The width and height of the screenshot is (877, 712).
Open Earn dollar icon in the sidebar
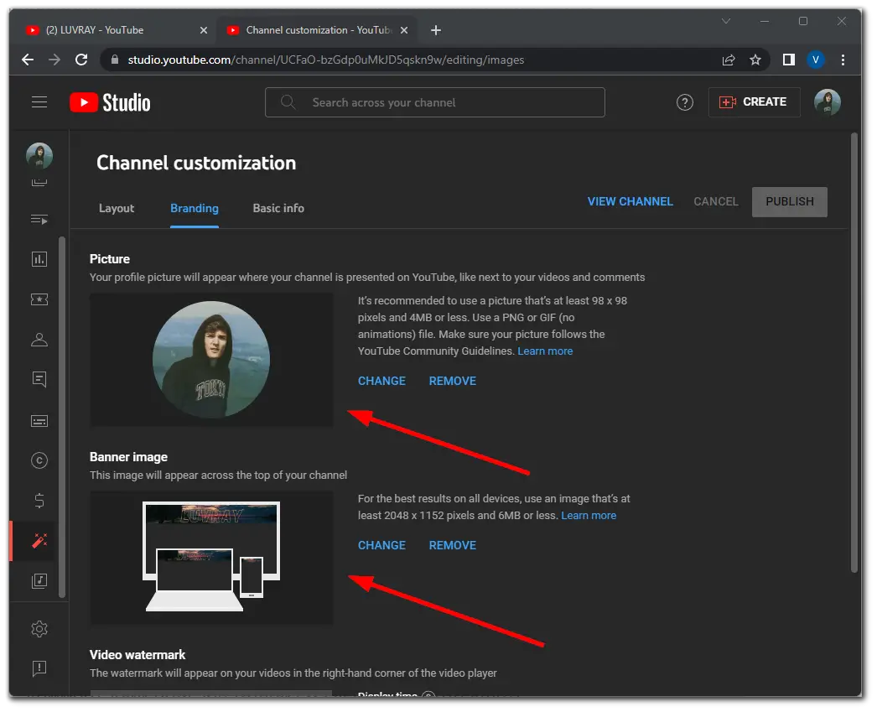point(39,501)
